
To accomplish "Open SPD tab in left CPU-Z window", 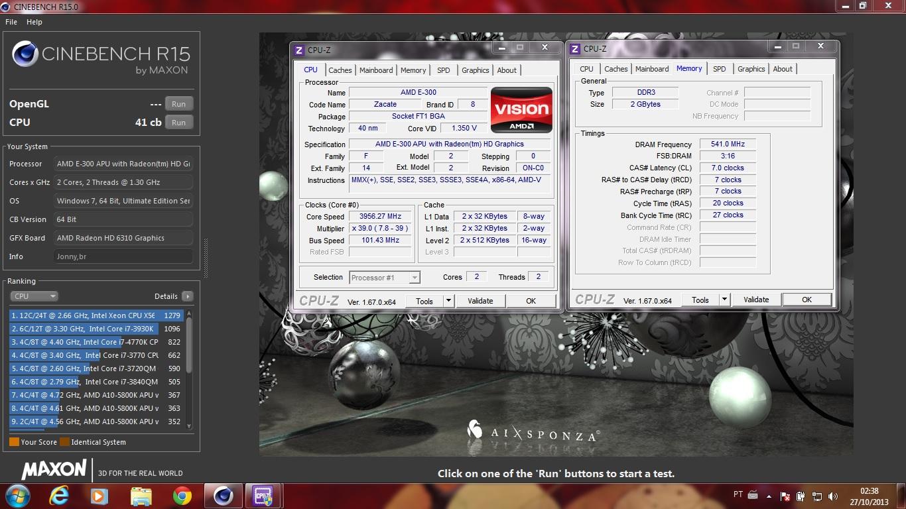I will [444, 70].
